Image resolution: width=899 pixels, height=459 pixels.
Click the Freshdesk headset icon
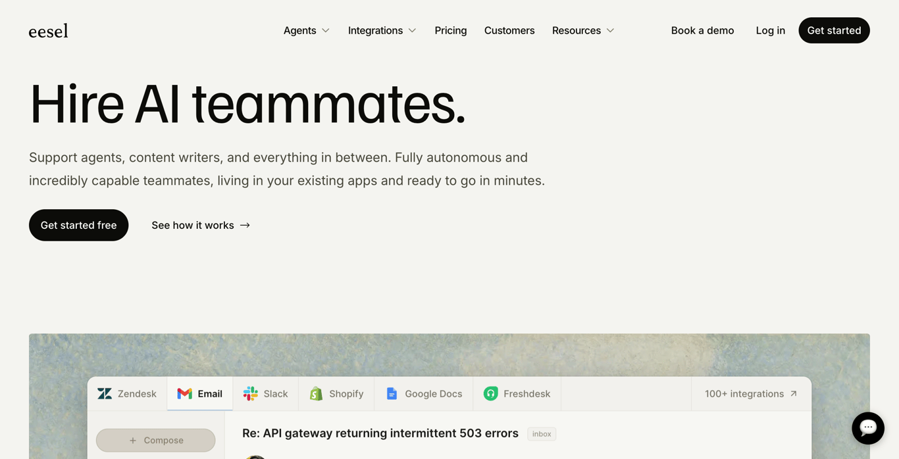491,394
